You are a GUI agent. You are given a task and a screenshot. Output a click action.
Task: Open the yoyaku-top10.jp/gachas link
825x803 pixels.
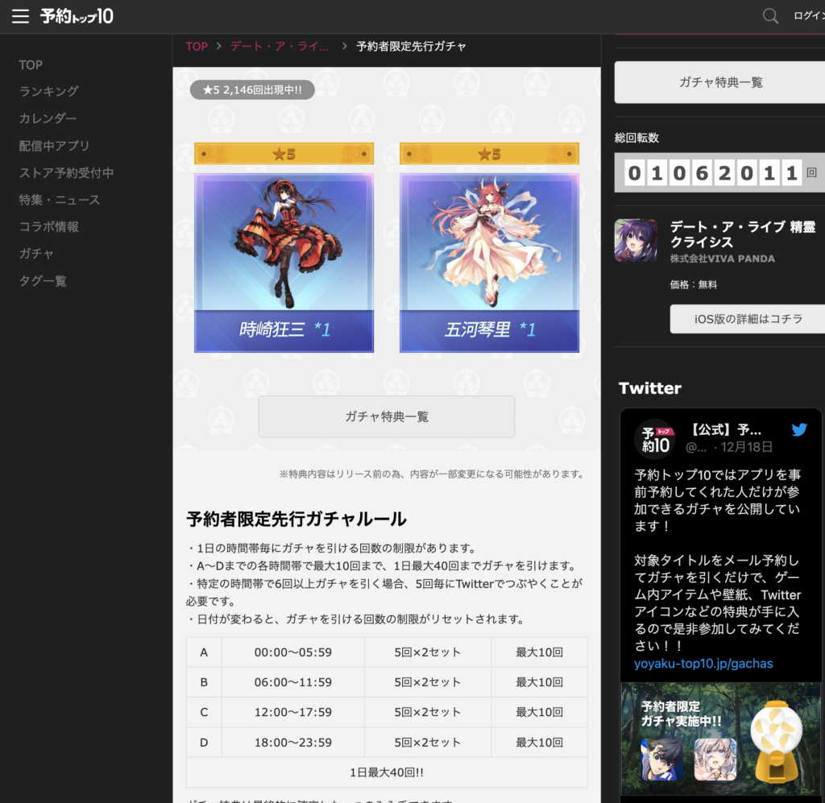click(x=703, y=664)
